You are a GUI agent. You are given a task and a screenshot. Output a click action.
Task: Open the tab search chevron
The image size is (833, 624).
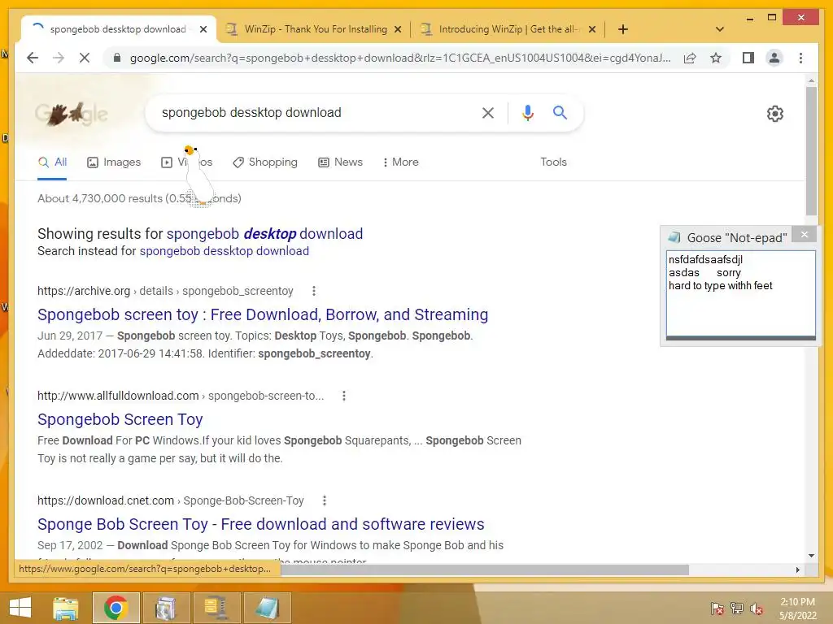720,29
